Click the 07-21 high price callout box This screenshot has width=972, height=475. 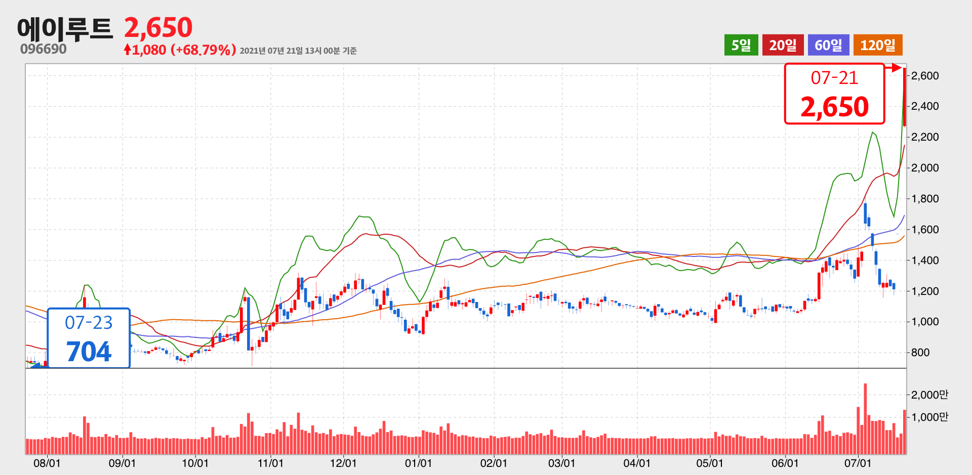(834, 94)
